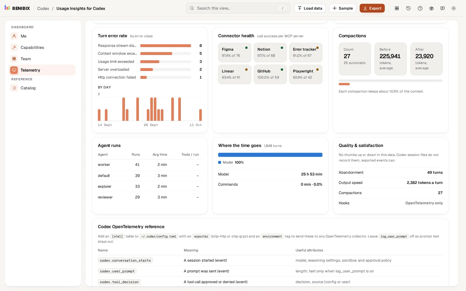This screenshot has width=466, height=291.
Task: Click the codex.tool_decision name chip
Action: point(119,282)
